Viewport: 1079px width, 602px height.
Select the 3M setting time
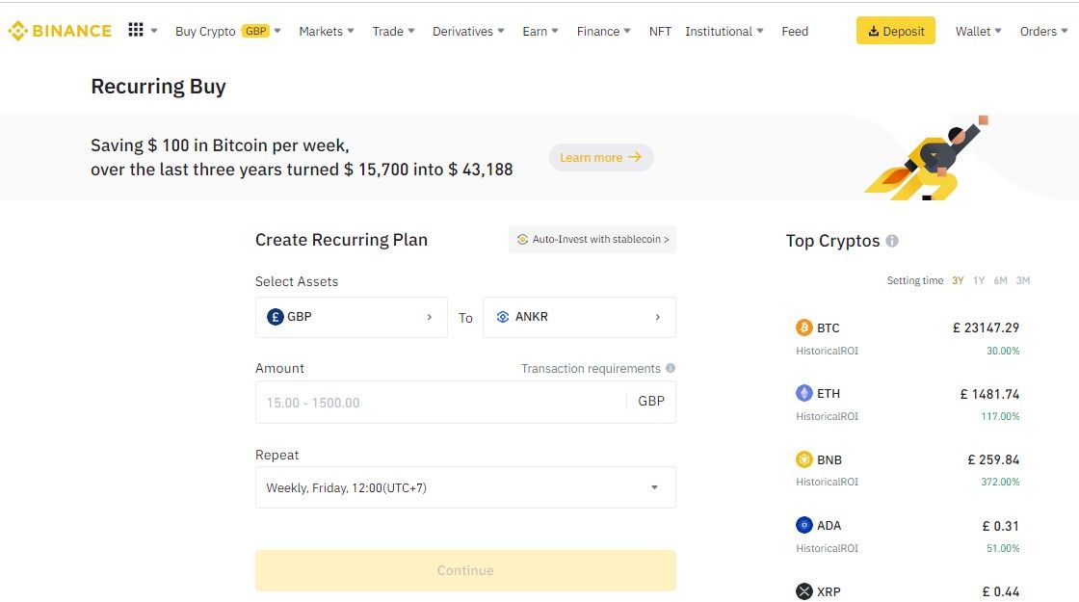pyautogui.click(x=1023, y=280)
